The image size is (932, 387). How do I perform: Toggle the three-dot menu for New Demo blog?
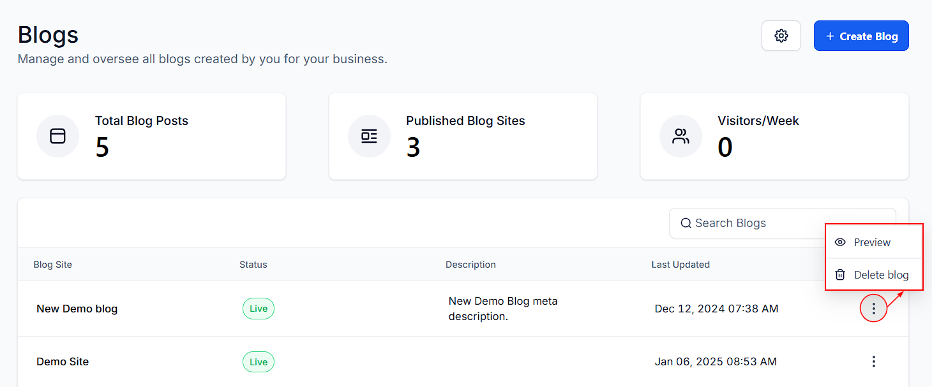coord(873,309)
